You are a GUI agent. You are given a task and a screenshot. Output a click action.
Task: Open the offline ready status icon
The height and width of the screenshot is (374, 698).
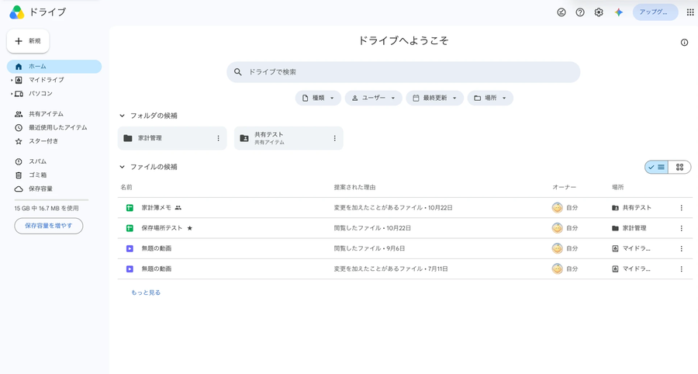click(562, 12)
